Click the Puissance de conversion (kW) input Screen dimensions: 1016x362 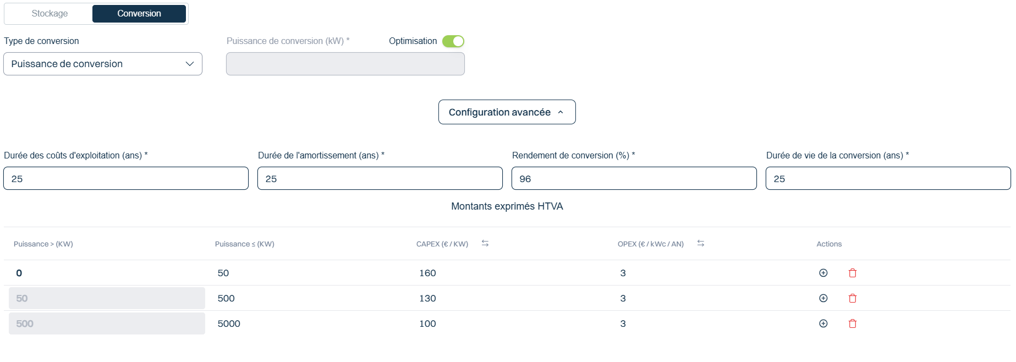(345, 64)
